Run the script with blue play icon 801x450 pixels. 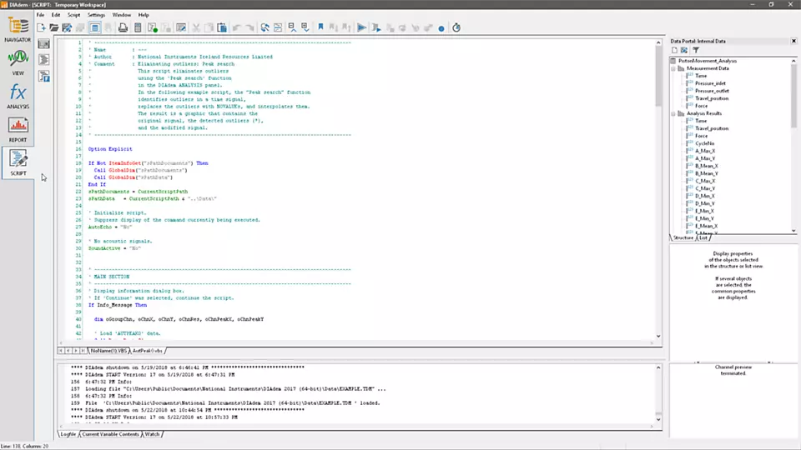[361, 27]
